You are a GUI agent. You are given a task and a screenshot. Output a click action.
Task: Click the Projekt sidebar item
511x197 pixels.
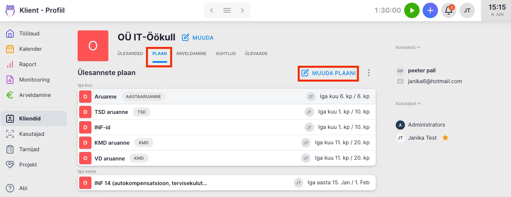tap(28, 165)
